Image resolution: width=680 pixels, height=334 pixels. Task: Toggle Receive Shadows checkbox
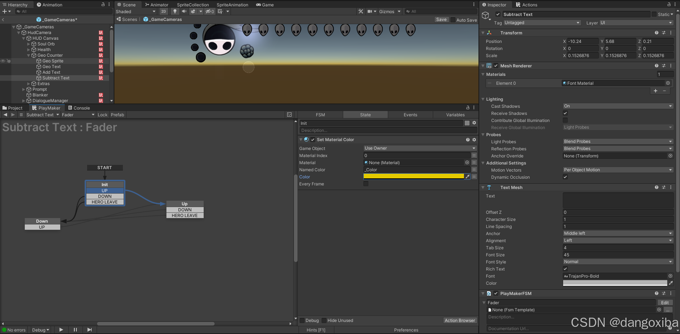click(565, 113)
